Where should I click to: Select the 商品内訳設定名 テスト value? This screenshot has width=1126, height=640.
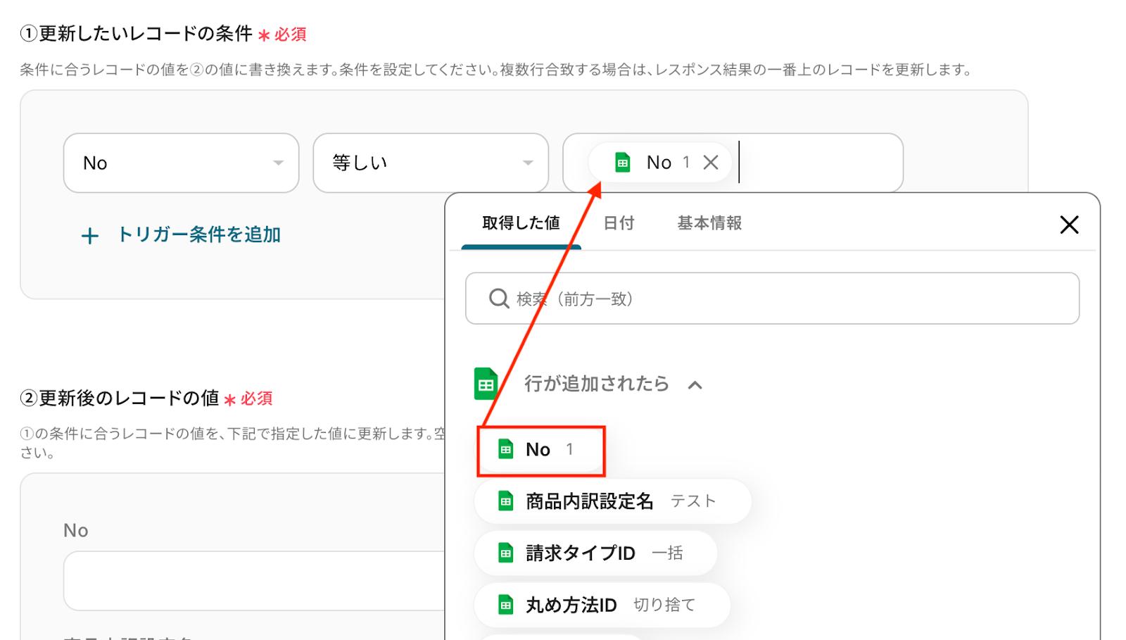pos(612,501)
